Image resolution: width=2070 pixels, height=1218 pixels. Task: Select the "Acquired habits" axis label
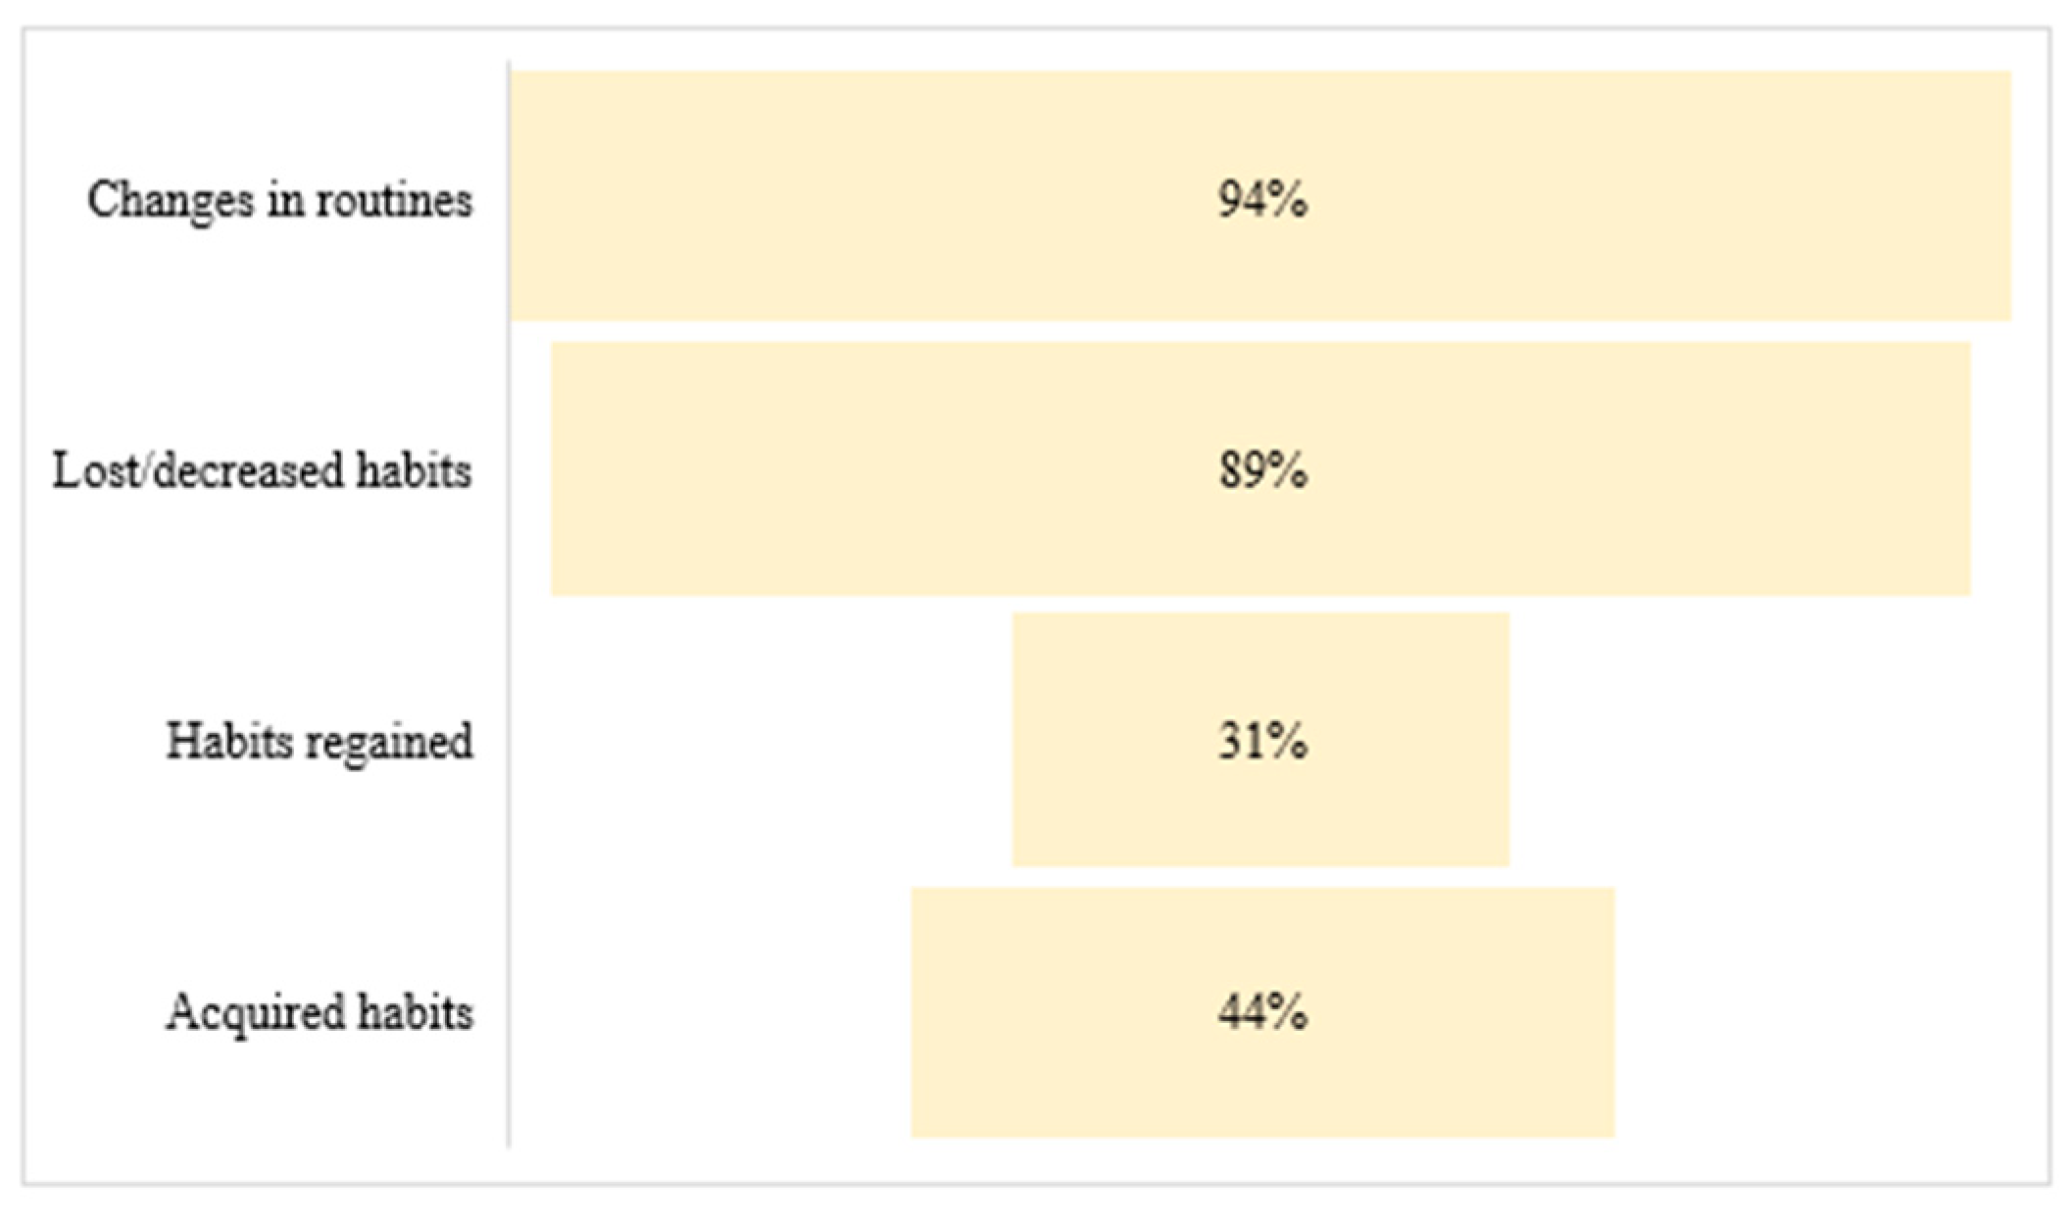(x=320, y=1011)
